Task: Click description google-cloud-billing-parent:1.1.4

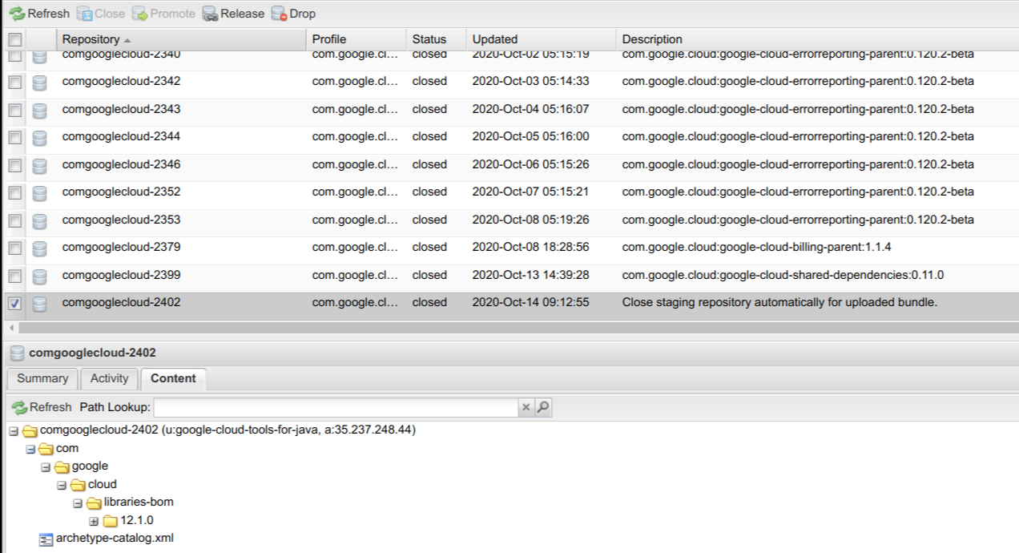Action: click(x=757, y=248)
